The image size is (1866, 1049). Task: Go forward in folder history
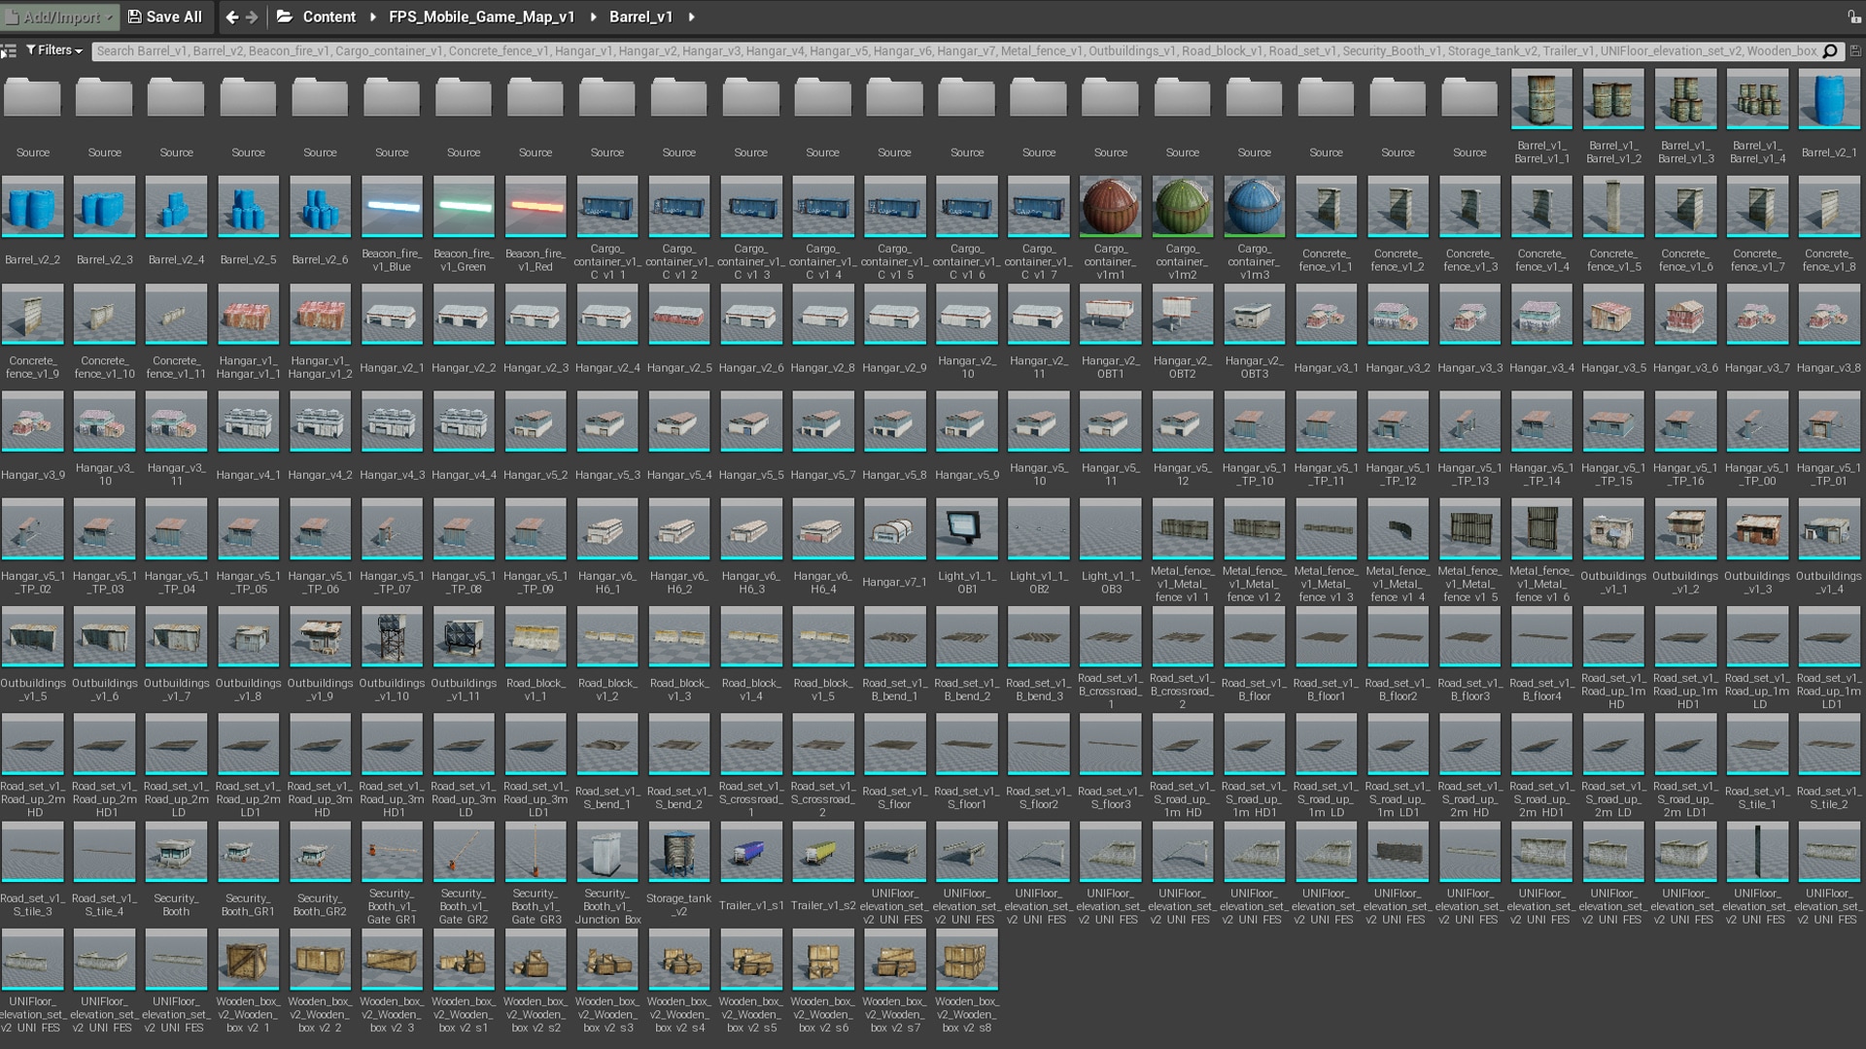253,17
